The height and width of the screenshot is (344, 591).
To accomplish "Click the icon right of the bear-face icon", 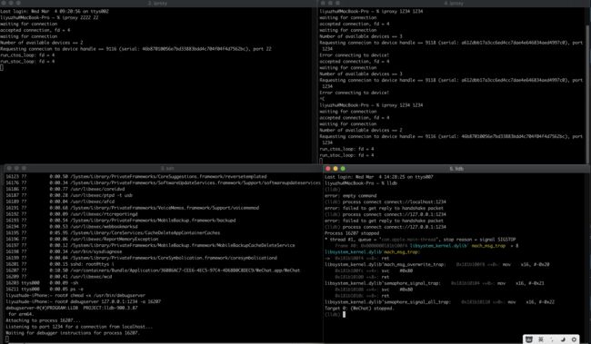I will (540, 339).
